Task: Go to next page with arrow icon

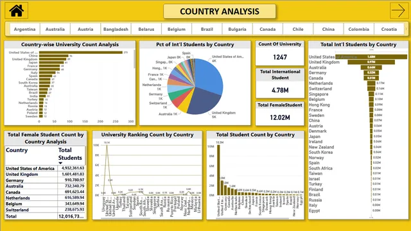Action: click(x=399, y=10)
